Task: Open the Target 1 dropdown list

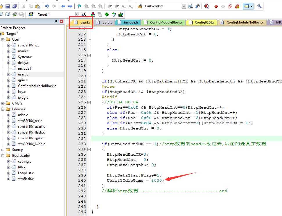Action: click(77, 14)
